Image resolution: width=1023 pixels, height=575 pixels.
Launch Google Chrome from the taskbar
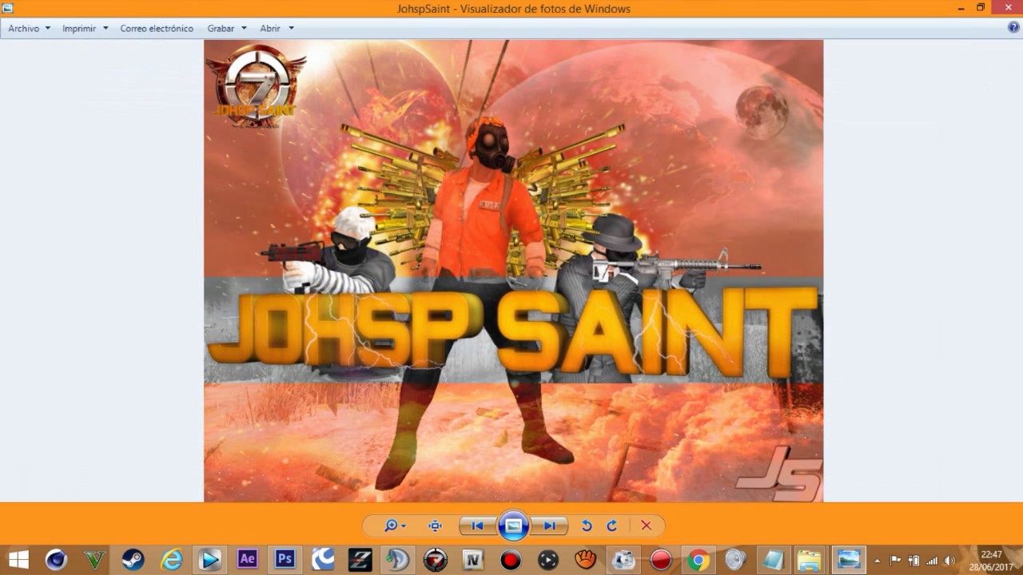click(698, 560)
